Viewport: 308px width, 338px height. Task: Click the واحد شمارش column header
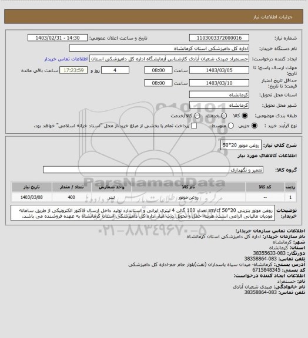coord(112,187)
